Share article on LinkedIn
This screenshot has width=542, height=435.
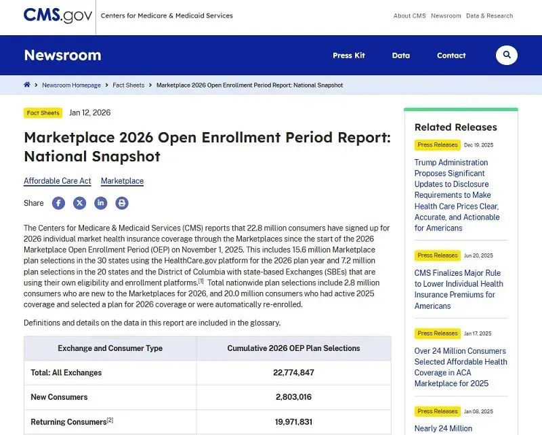[100, 203]
